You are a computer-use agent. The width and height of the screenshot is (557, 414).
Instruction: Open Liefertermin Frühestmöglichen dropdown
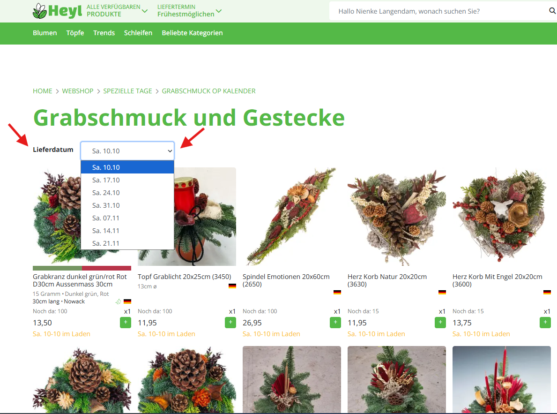pos(189,11)
